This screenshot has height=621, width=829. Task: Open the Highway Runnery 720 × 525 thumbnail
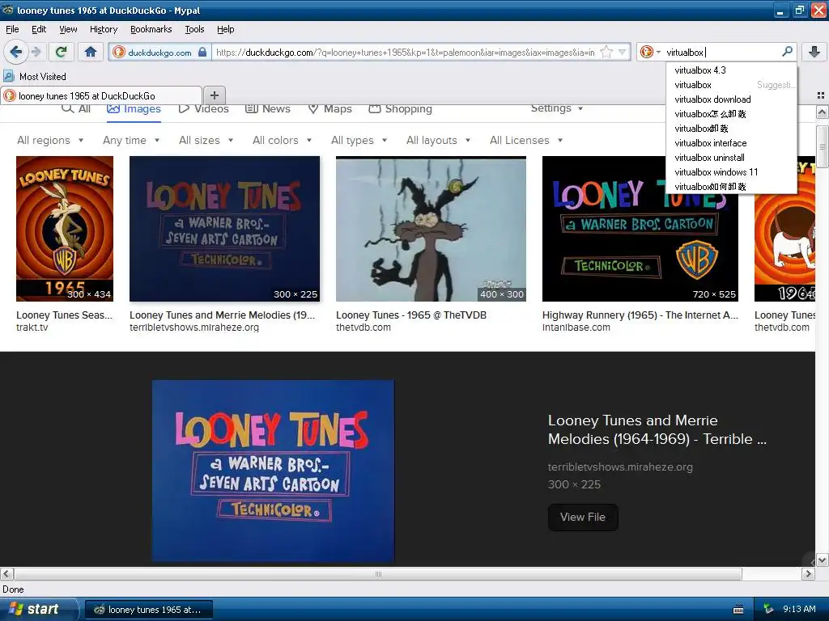click(640, 229)
